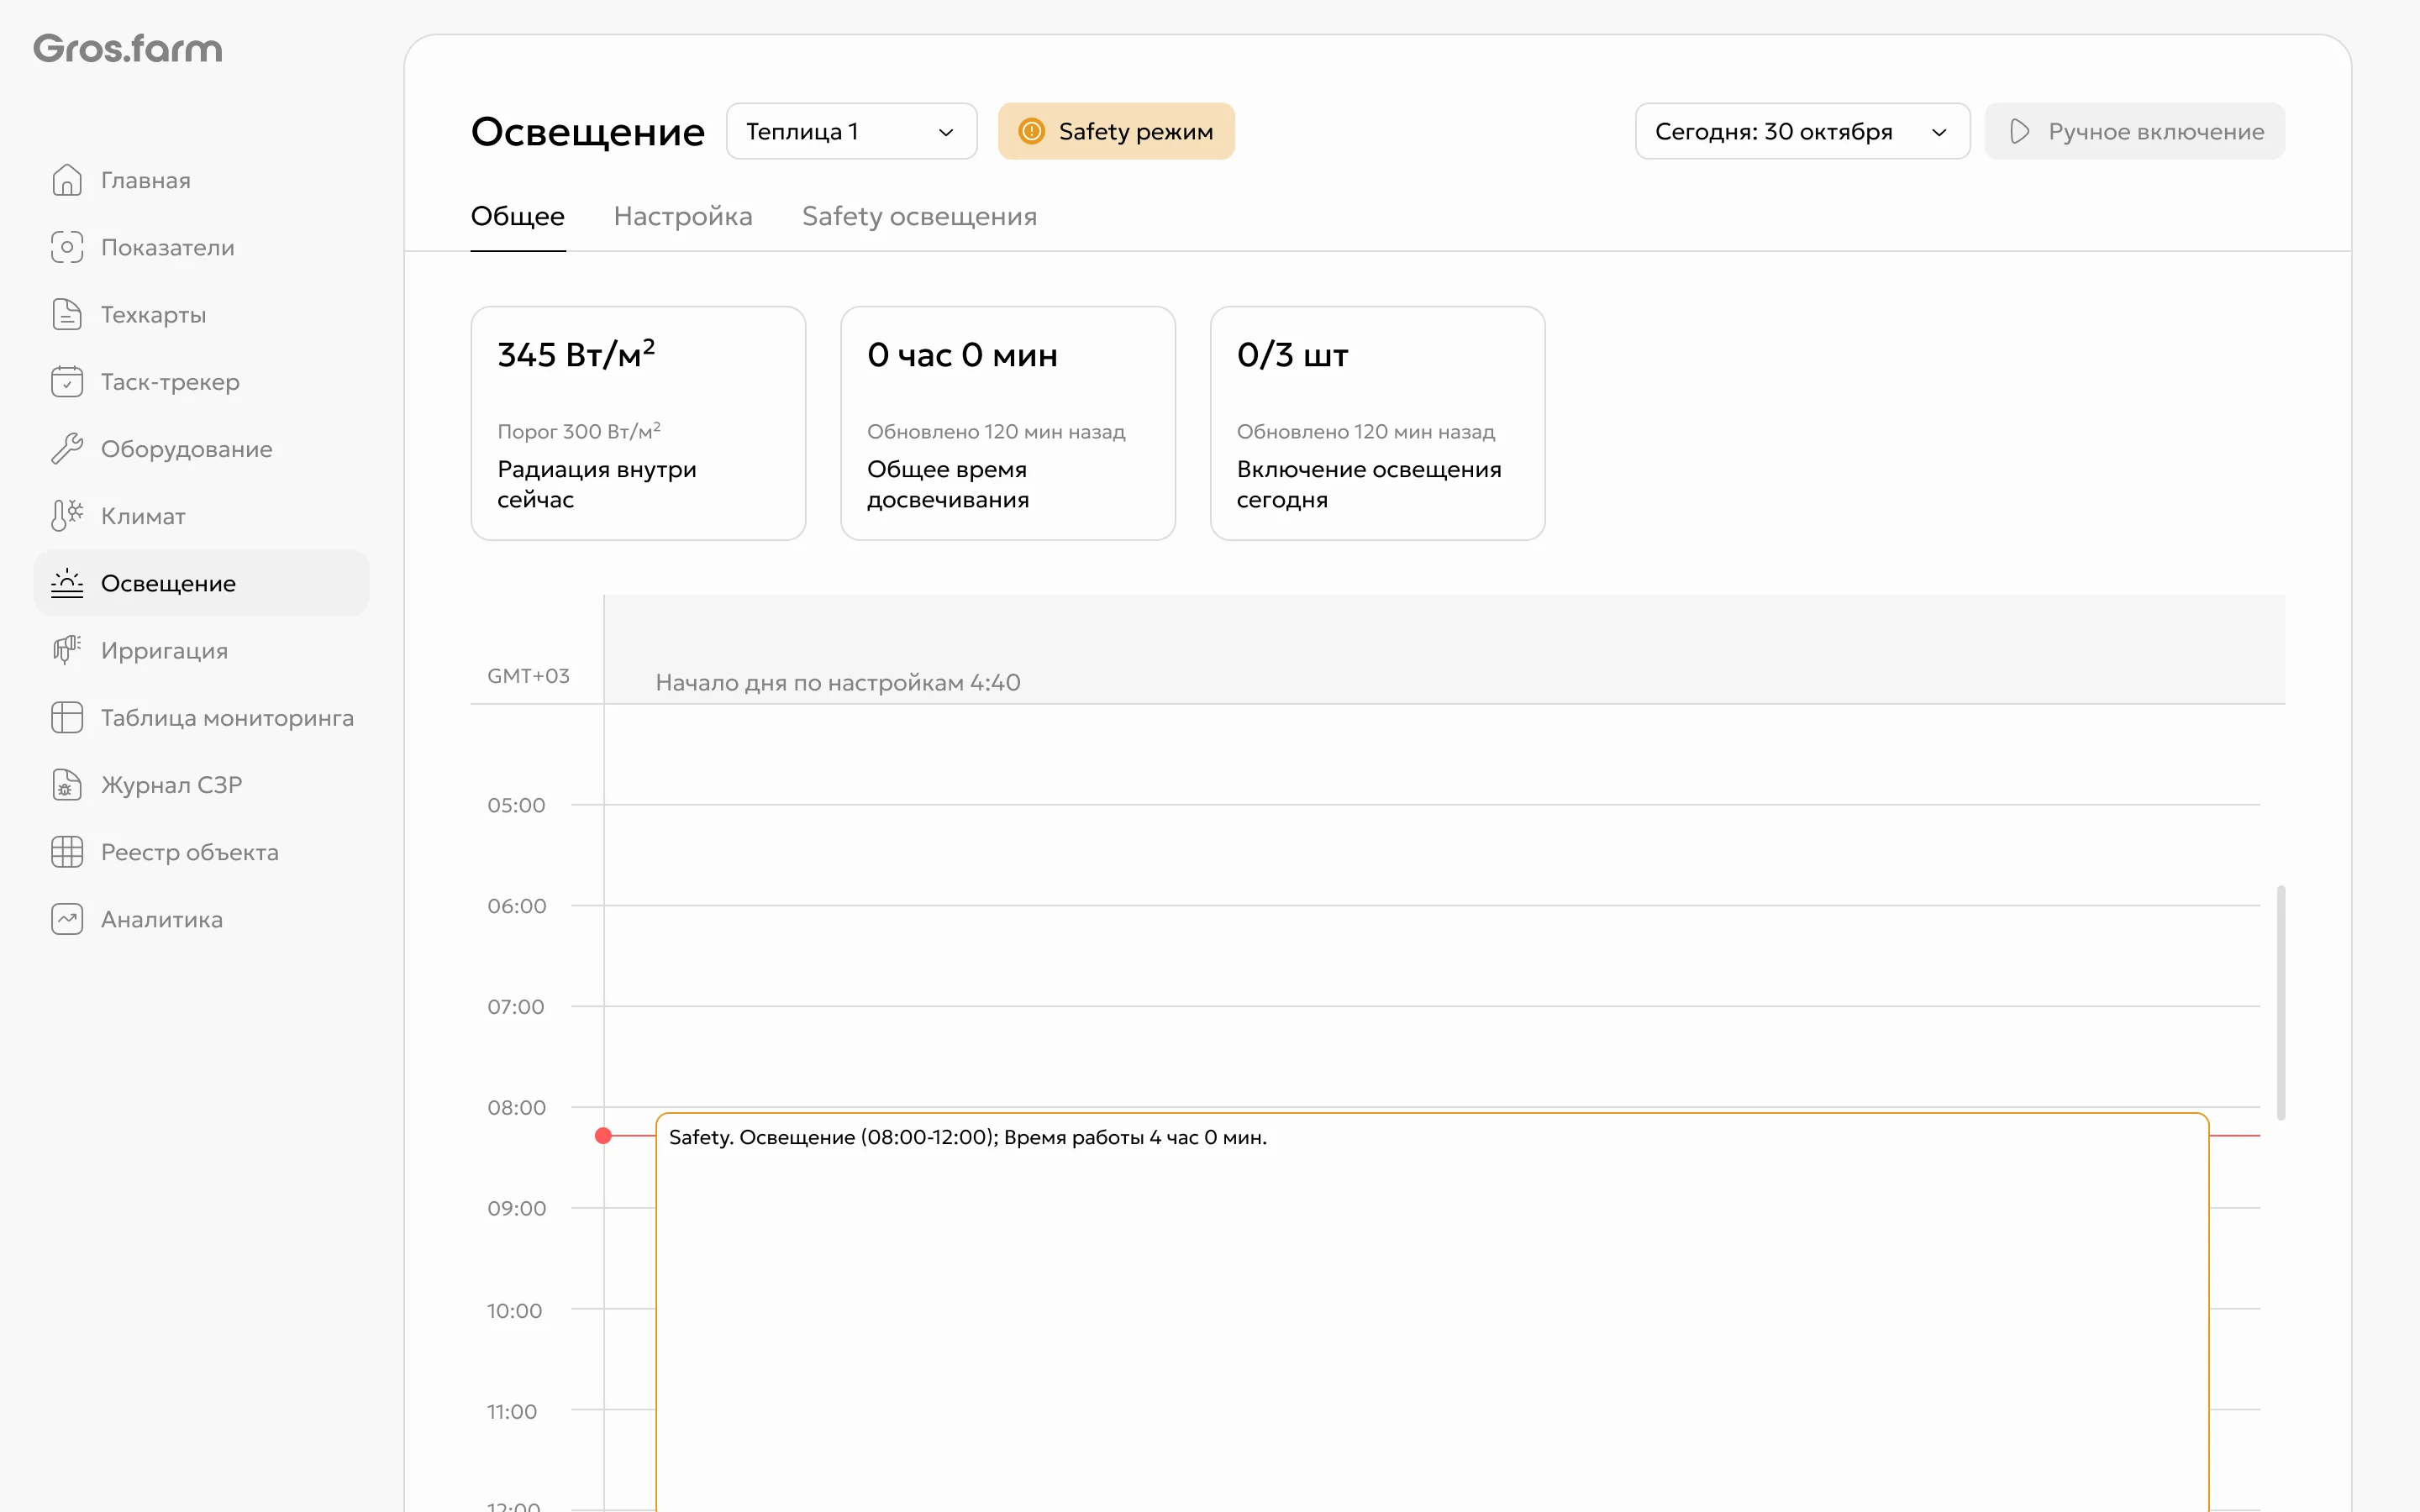Viewport: 2420px width, 1512px height.
Task: Click the Общее время досвечивания label
Action: (x=948, y=484)
